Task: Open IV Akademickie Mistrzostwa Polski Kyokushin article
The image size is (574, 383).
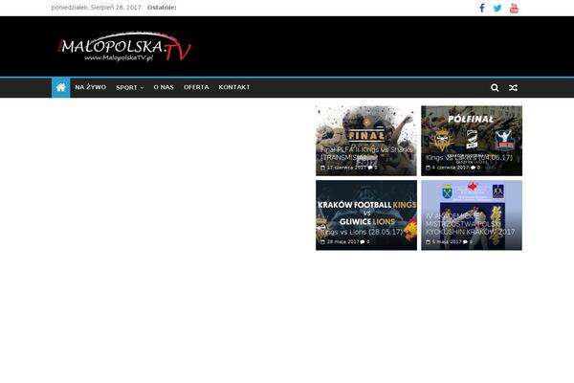Action: (470, 224)
